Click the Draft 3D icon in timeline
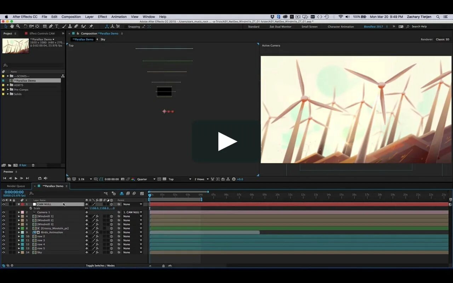The image size is (453, 283). click(114, 194)
